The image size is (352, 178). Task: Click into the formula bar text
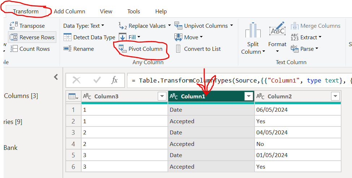[239, 80]
